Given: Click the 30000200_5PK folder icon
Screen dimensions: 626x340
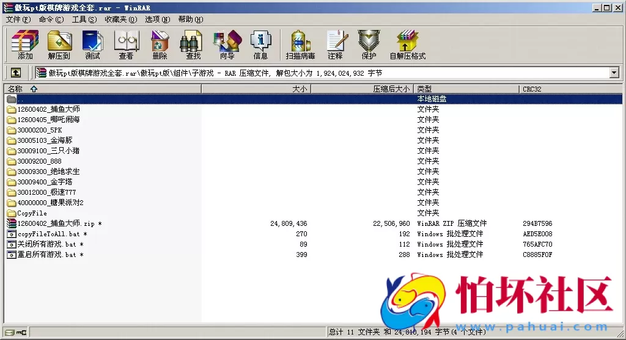Looking at the screenshot, I should click(x=12, y=130).
